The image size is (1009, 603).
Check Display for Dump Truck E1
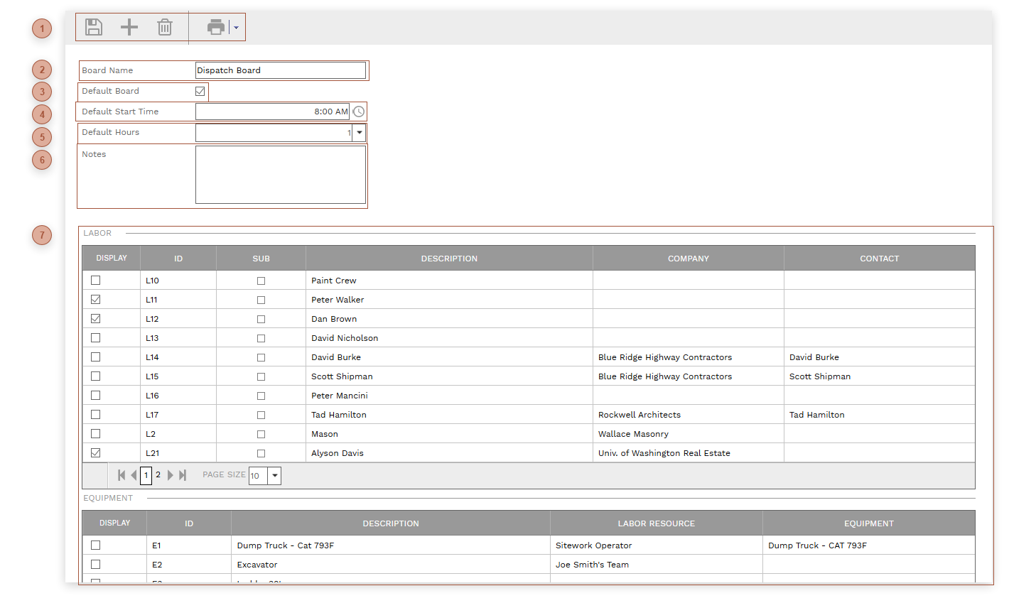pos(96,545)
